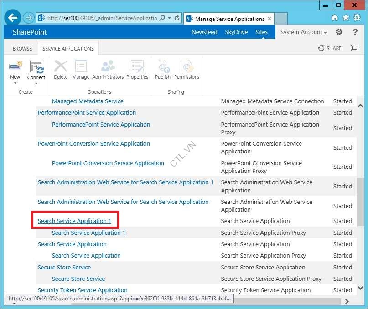The height and width of the screenshot is (309, 368).
Task: Click the browser Back arrow button
Action: tap(13, 18)
